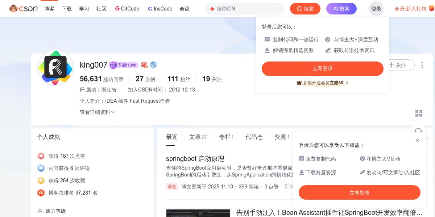Click the red ranking icon by 博客总排名
The image size is (435, 217).
(x=41, y=193)
